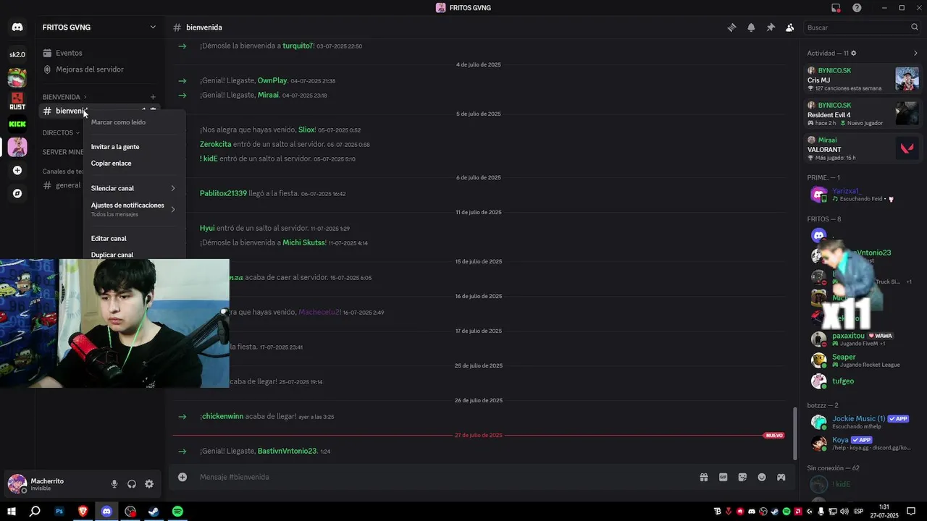Viewport: 927px width, 521px height.
Task: Toggle the member list visibility
Action: [x=789, y=27]
